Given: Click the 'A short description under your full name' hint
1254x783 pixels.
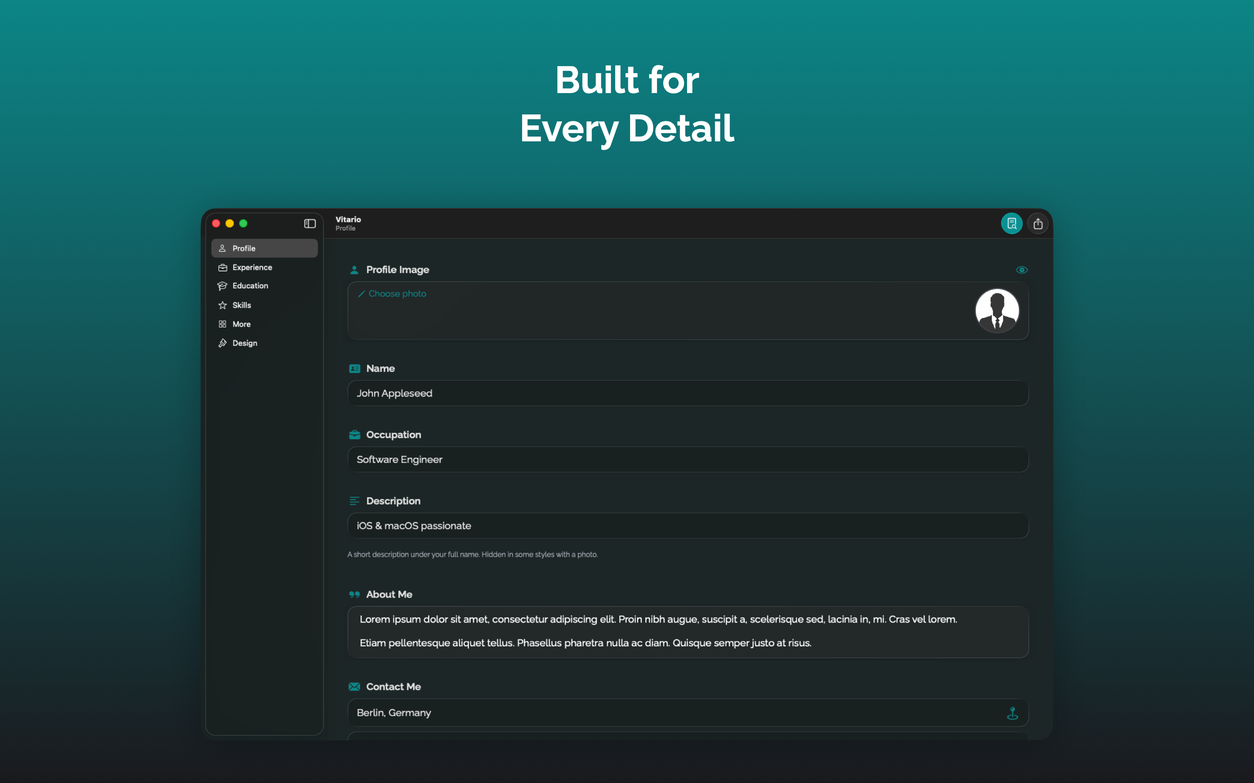Looking at the screenshot, I should (x=472, y=554).
